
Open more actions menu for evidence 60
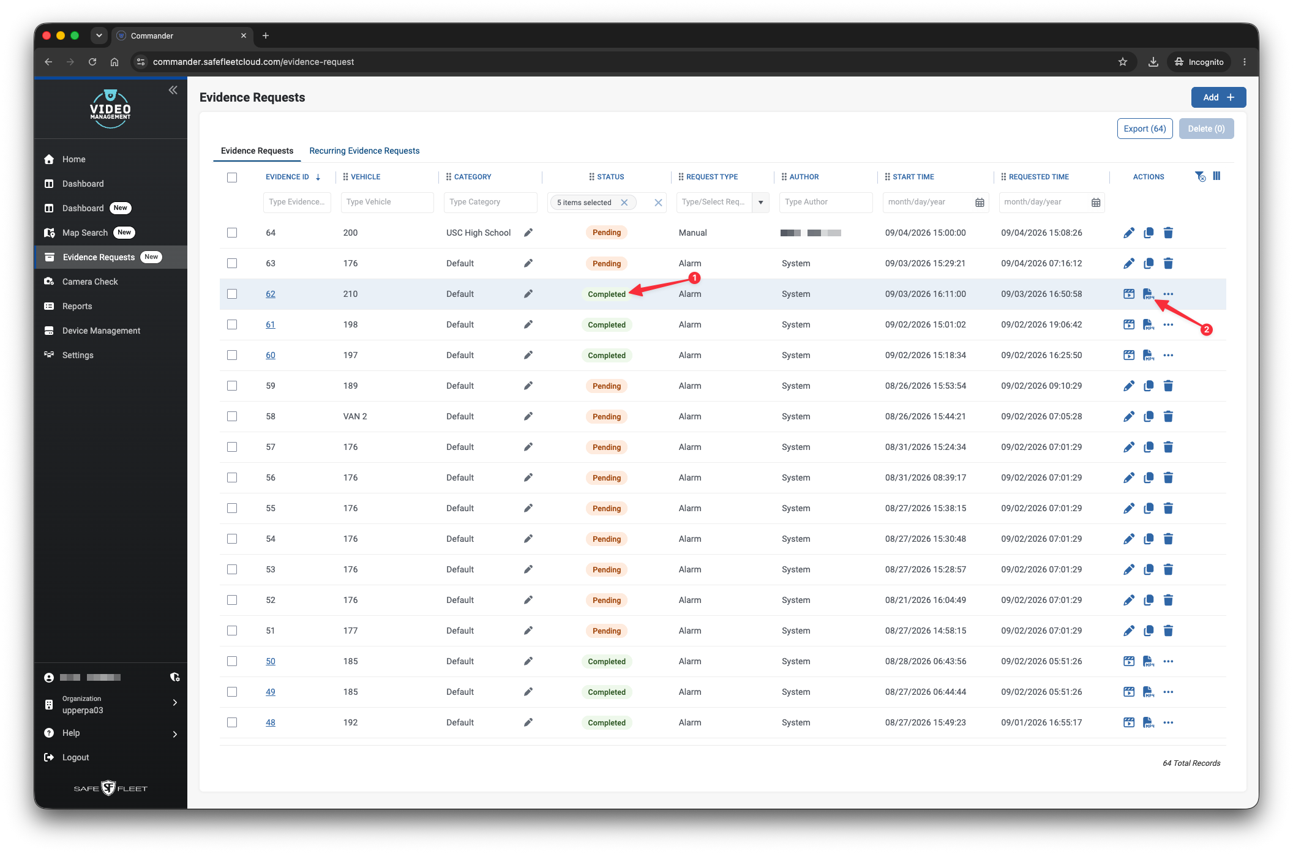pyautogui.click(x=1168, y=355)
